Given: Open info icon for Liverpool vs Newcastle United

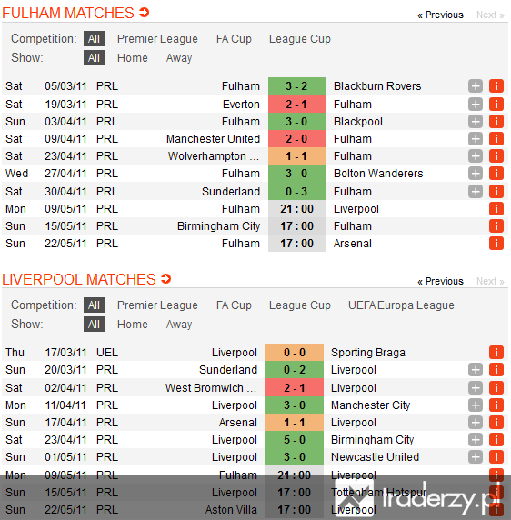Looking at the screenshot, I should (496, 456).
